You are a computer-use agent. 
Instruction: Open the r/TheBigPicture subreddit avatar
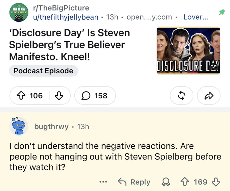click(19, 12)
